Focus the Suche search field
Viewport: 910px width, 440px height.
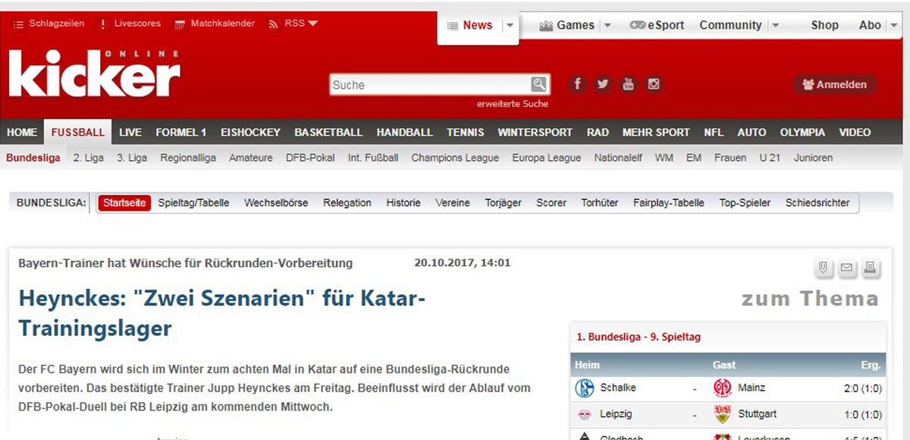[430, 85]
